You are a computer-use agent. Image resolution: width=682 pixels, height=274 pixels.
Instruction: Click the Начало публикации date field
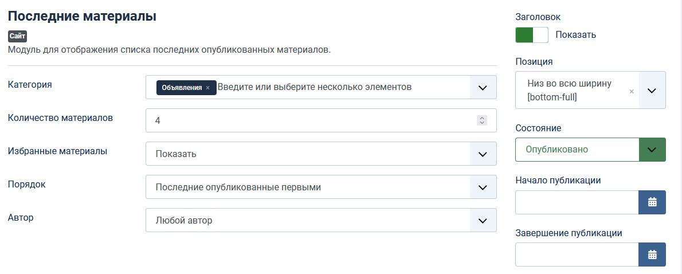point(577,202)
